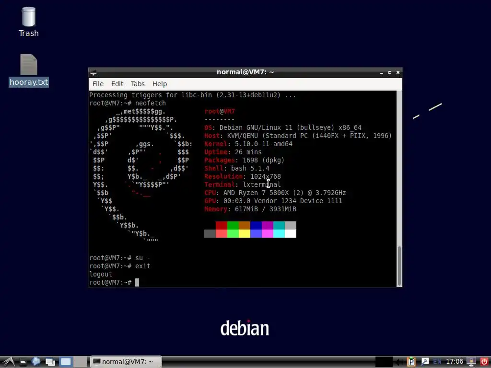Click the red power logout button
491x368 pixels.
pos(484,362)
